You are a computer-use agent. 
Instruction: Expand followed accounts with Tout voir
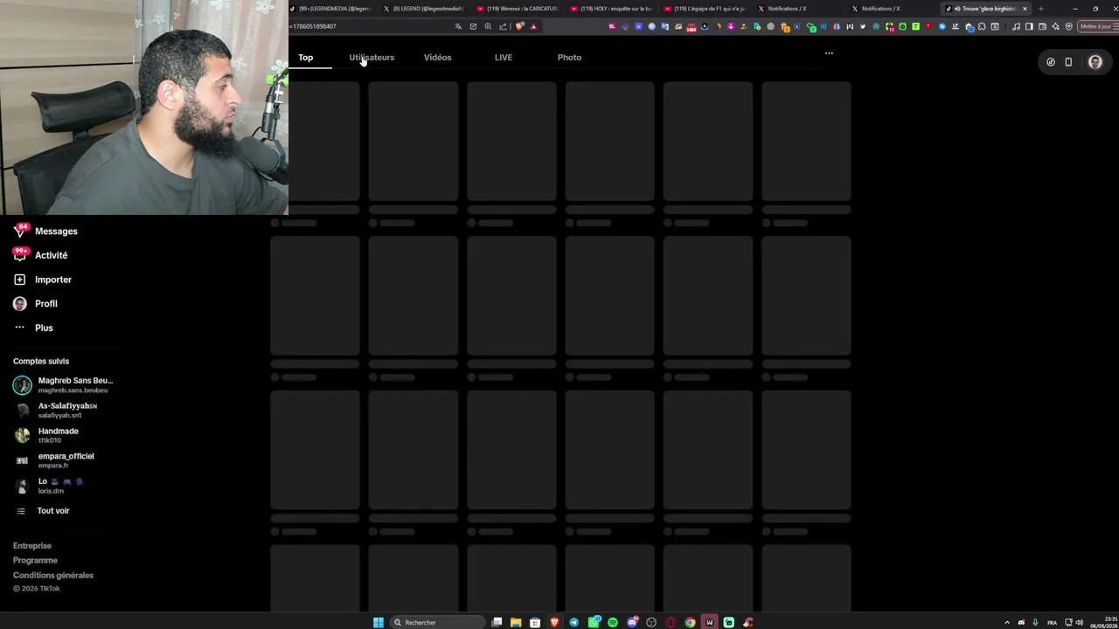(44, 511)
